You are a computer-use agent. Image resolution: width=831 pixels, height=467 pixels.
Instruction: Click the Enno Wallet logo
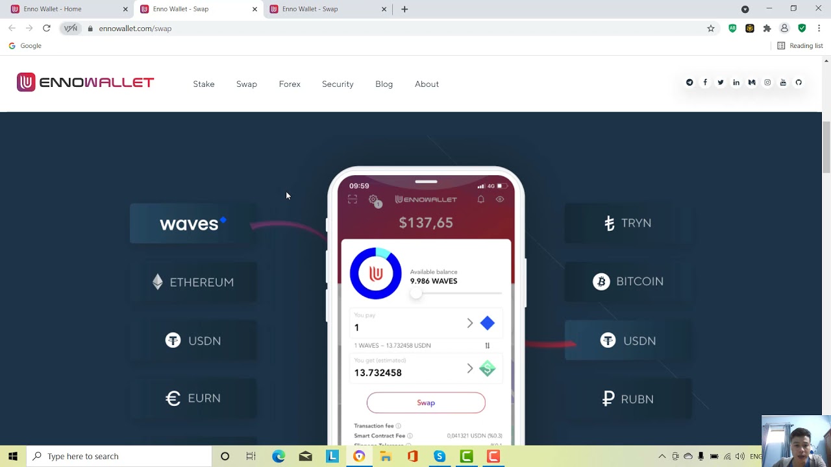(85, 82)
